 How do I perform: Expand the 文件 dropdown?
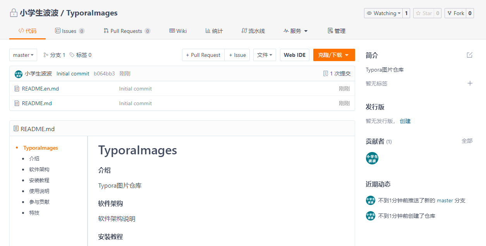tap(264, 55)
